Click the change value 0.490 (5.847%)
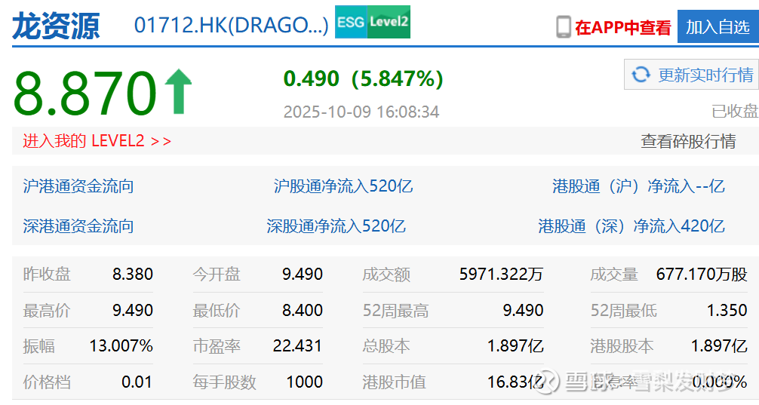759x405 pixels. click(364, 79)
